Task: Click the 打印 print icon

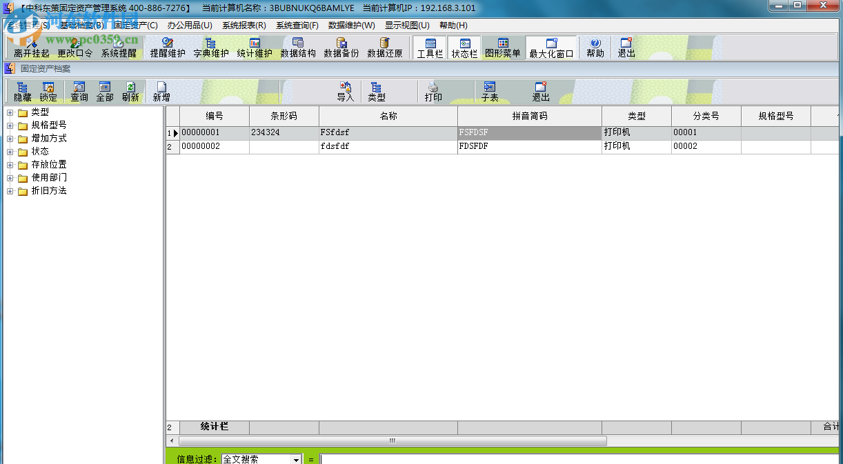Action: point(433,92)
